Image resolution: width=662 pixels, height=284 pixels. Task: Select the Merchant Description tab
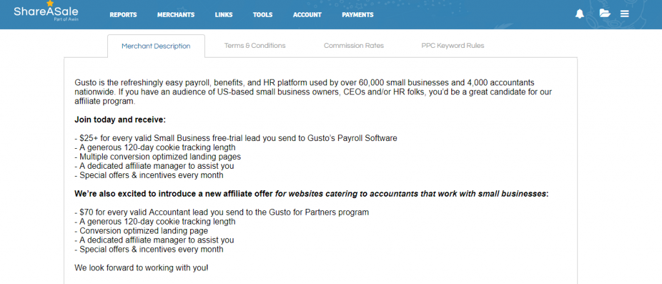click(x=156, y=46)
